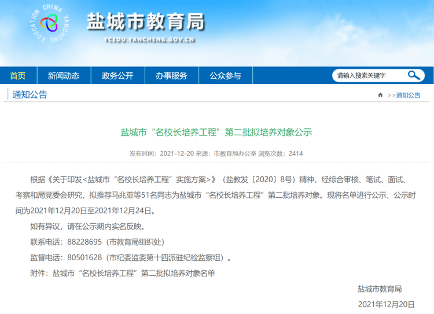Viewport: 434px width, 314px height.
Task: Click the magnifier search icon
Action: coord(414,75)
